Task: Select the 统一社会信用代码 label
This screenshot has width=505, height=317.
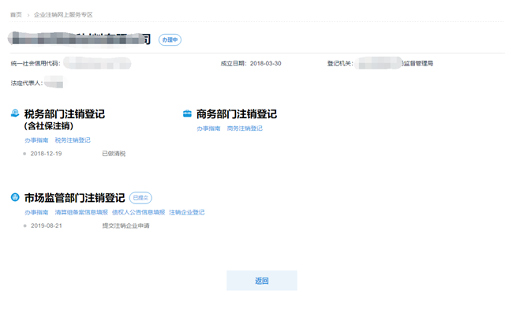Action: pyautogui.click(x=36, y=63)
